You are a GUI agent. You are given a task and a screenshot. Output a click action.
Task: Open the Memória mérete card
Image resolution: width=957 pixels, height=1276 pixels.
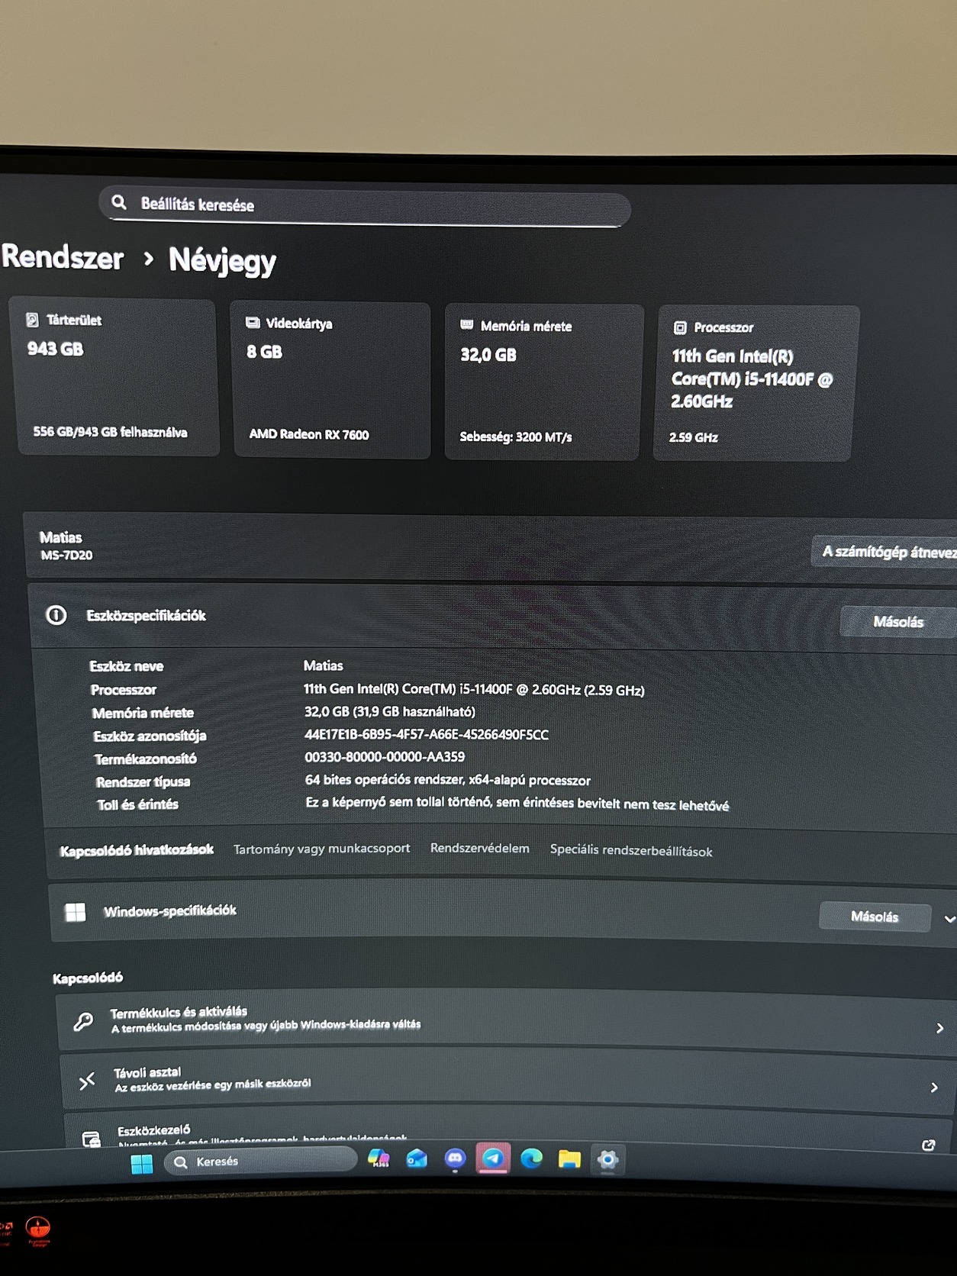click(543, 382)
